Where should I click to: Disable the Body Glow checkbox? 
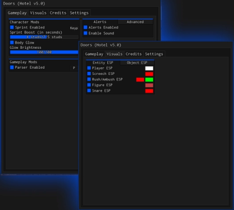pyautogui.click(x=12, y=43)
